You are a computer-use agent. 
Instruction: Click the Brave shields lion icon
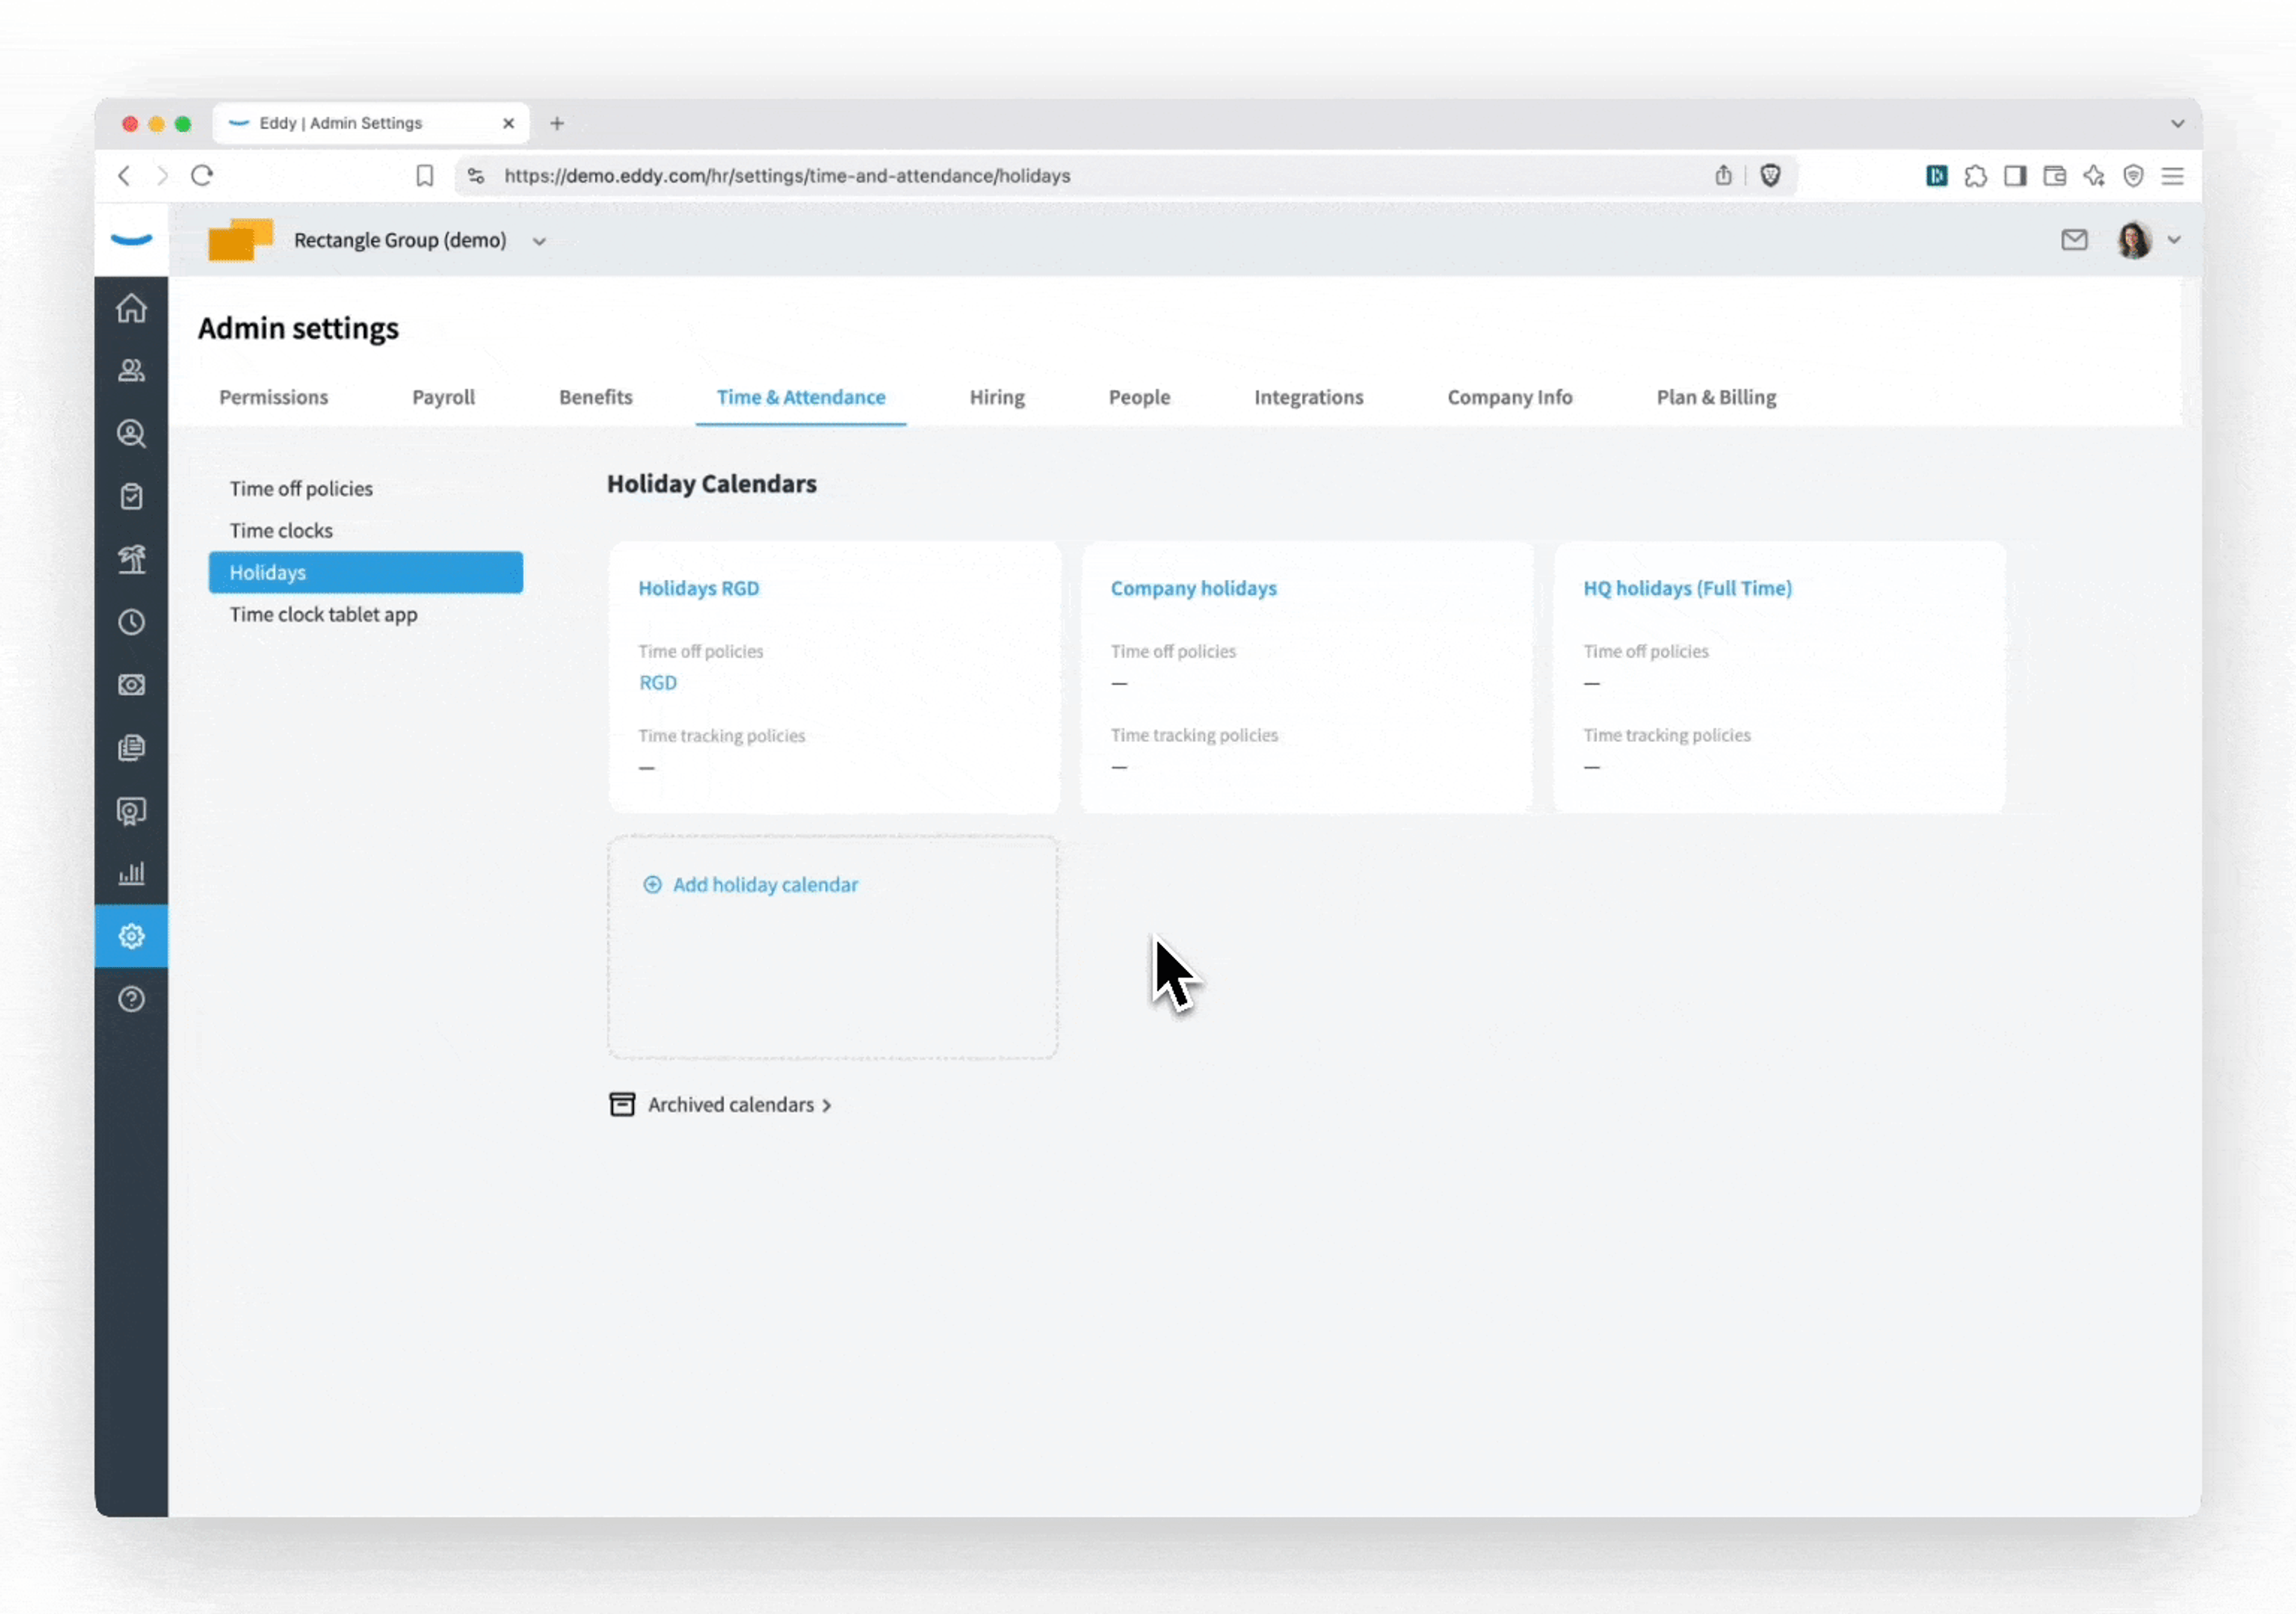click(1770, 176)
